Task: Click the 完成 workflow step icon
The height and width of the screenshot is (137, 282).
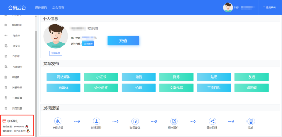Action: (251, 121)
